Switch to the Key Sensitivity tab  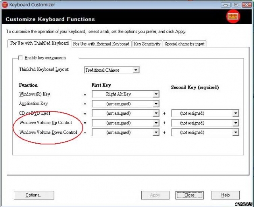click(147, 44)
